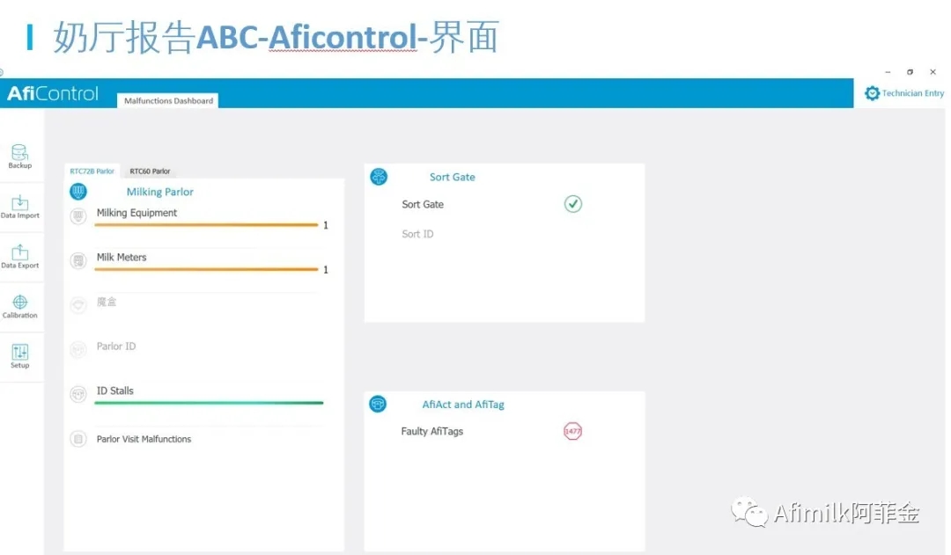Screen dimensions: 951x555
Task: Click the Milking Parlor header icon
Action: pos(78,192)
